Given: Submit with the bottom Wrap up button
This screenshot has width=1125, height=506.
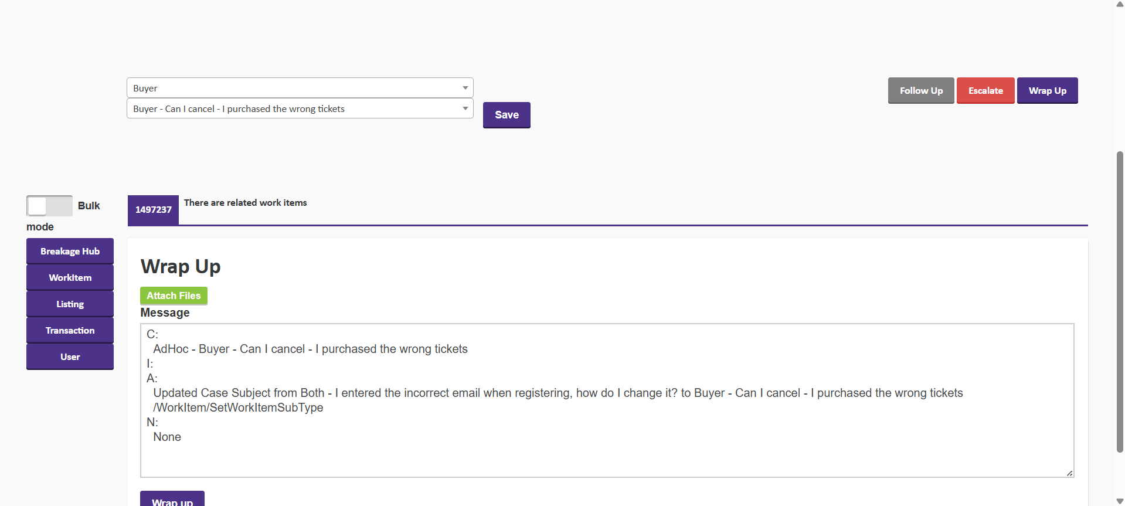Looking at the screenshot, I should point(172,500).
